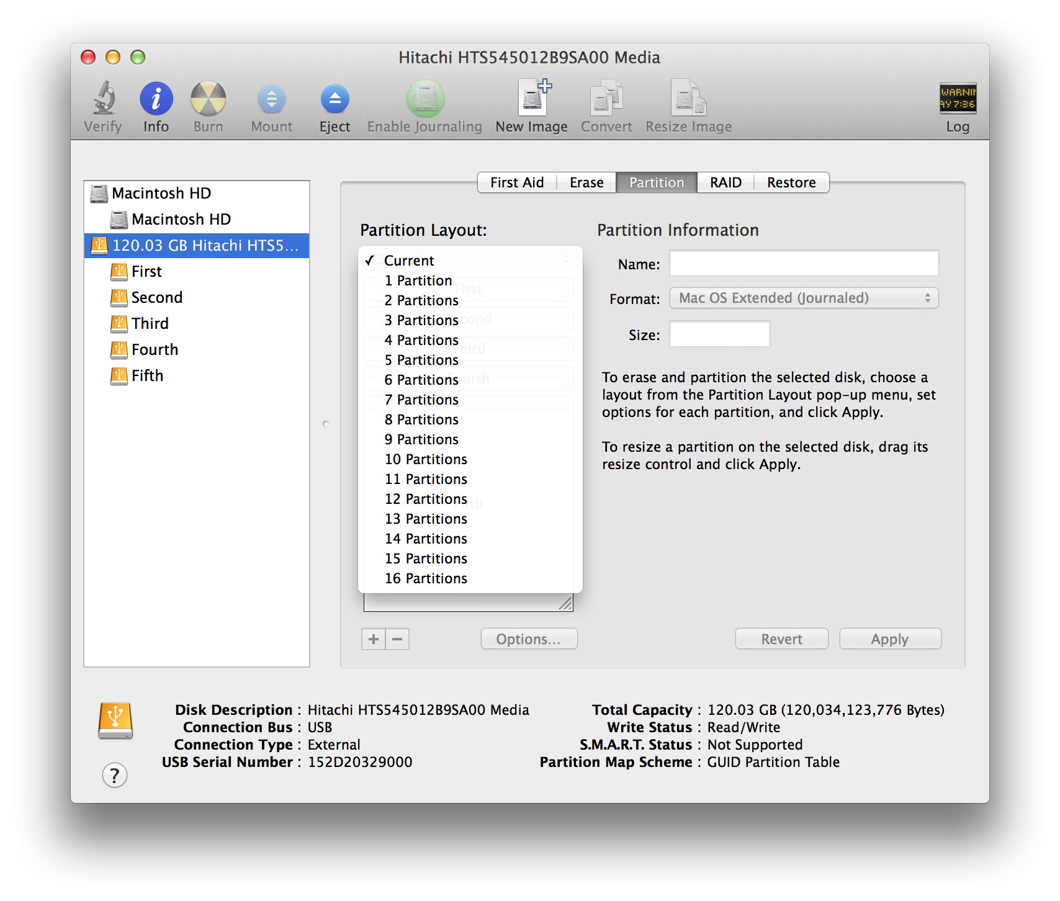Viewport: 1060px width, 901px height.
Task: Choose 5 Partitions layout
Action: 470,360
